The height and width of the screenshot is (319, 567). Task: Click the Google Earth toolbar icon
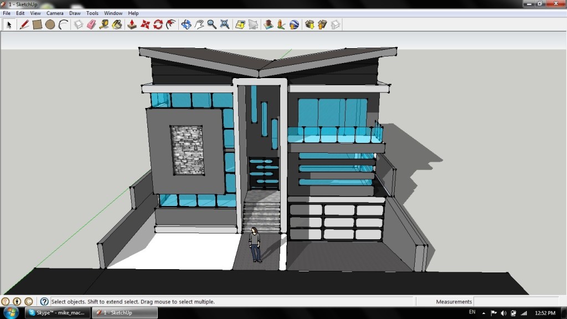(293, 24)
